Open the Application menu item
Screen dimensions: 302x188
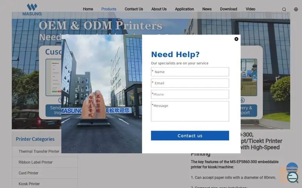(184, 9)
